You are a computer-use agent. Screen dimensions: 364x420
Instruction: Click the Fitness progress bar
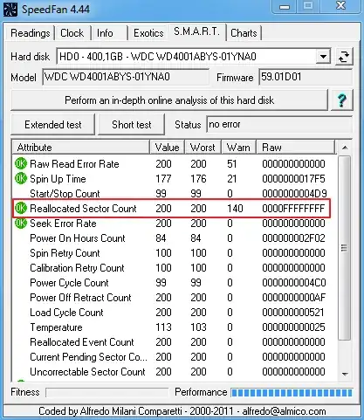pyautogui.click(x=107, y=392)
